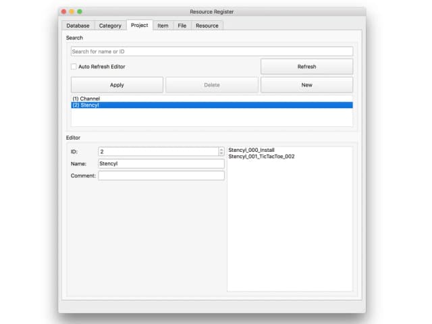This screenshot has width=432, height=324.
Task: Decrement the ID value with down arrow
Action: point(221,154)
